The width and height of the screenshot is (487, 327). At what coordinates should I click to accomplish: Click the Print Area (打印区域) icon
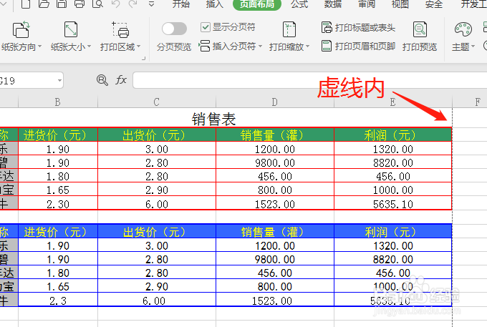click(x=120, y=30)
